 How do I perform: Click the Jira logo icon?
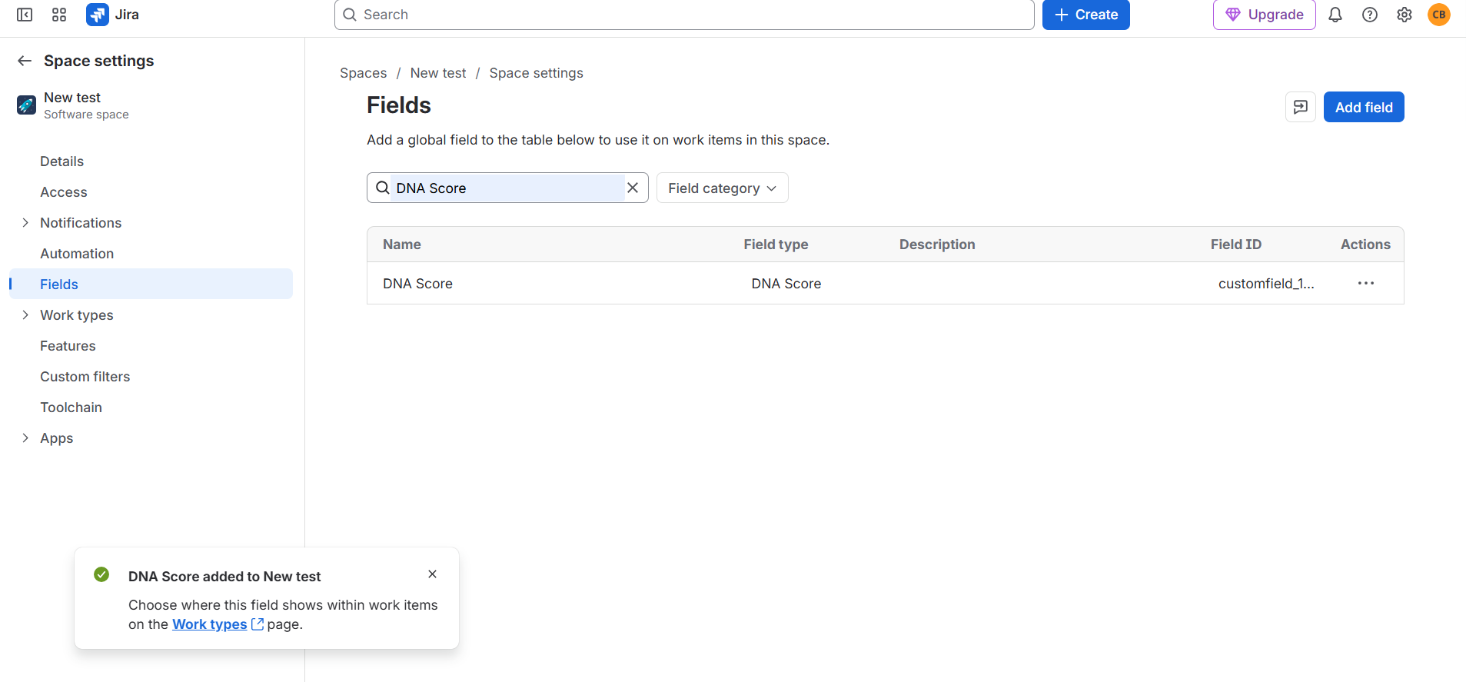tap(98, 15)
